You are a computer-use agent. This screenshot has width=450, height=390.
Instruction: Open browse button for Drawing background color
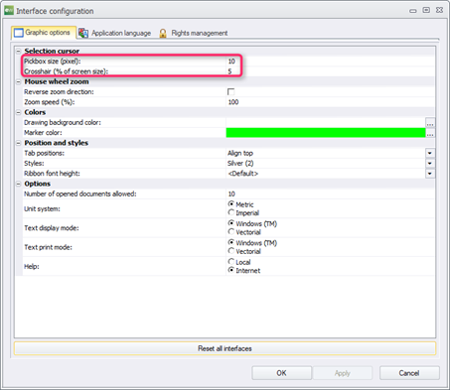pos(430,123)
